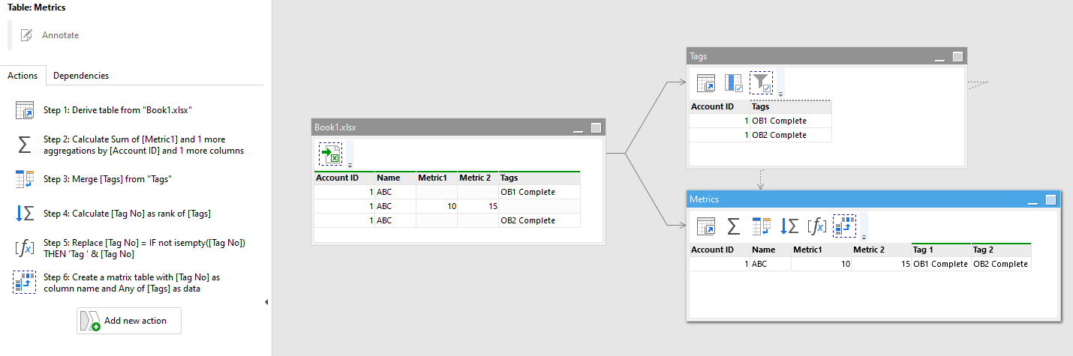Image resolution: width=1073 pixels, height=356 pixels.
Task: Expand Metrics toolbar overflow arrow
Action: click(x=864, y=236)
